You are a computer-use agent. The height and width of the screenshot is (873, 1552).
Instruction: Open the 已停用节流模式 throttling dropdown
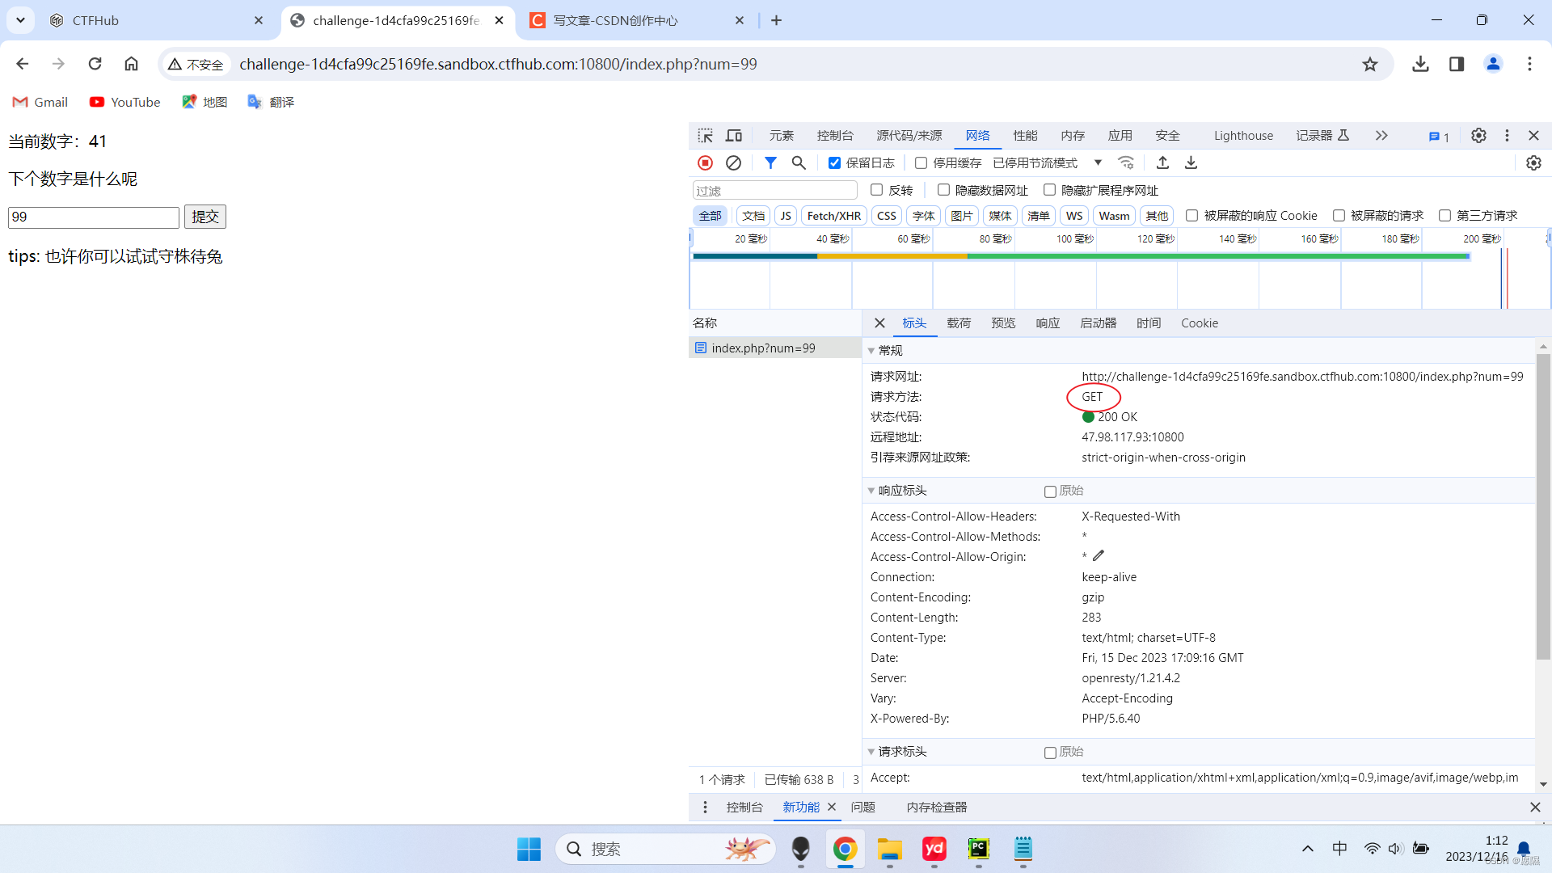pos(1043,162)
